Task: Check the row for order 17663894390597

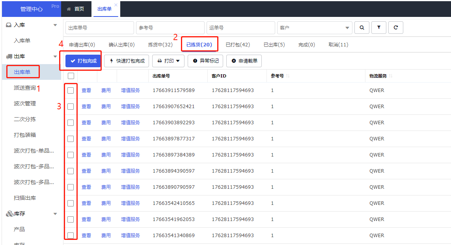Action: [71, 171]
